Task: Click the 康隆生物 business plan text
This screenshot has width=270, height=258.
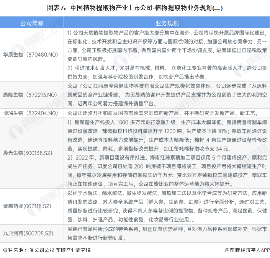Action: (167, 95)
